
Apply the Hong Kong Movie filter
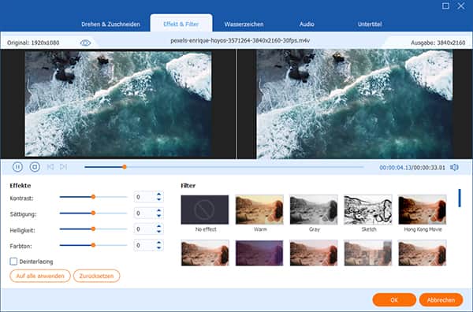point(423,210)
